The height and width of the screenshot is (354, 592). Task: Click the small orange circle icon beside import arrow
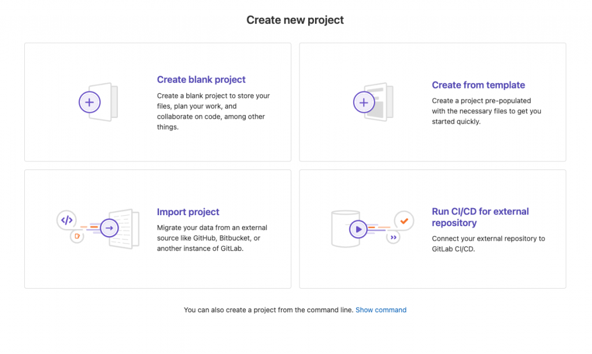pos(77,236)
